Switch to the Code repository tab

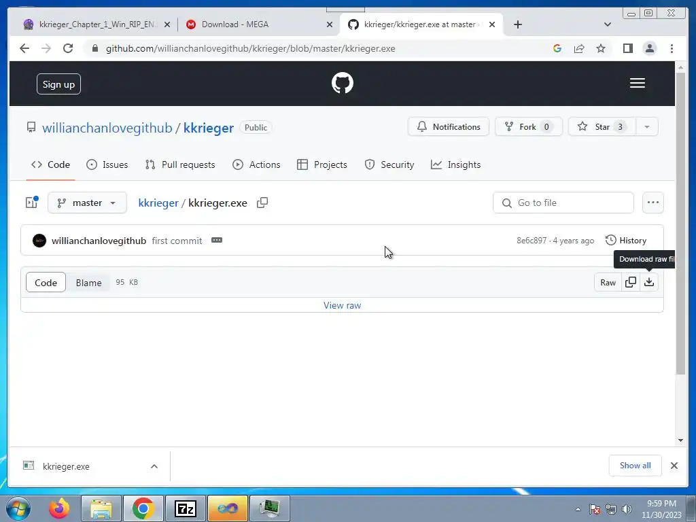50,164
